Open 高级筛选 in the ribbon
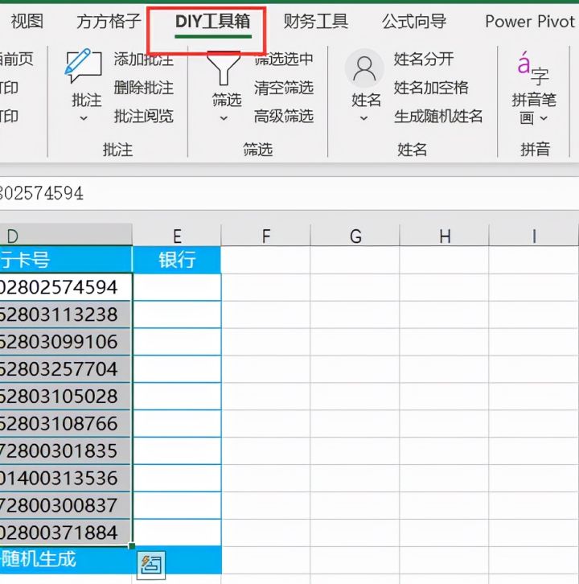 point(284,116)
